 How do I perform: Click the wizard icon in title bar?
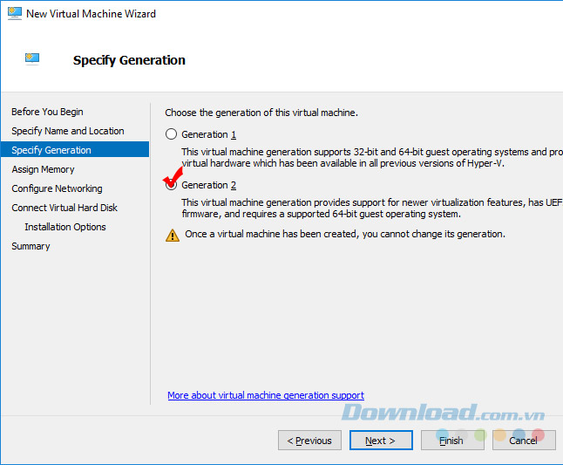[12, 14]
